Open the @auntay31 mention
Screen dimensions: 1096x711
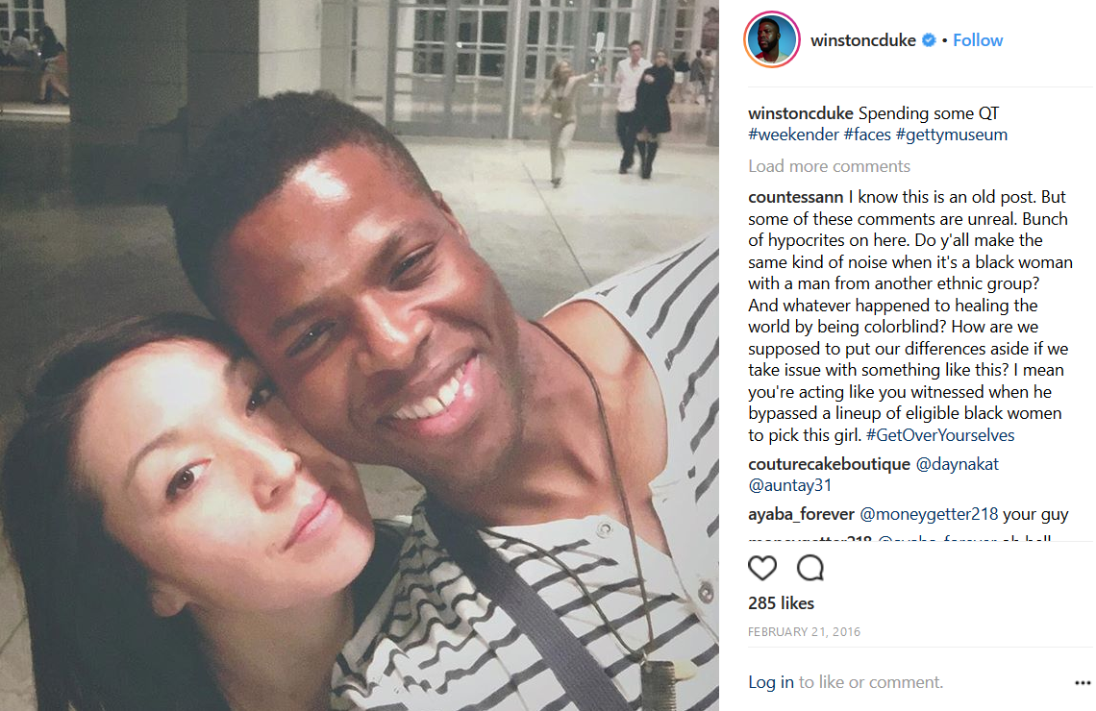790,485
